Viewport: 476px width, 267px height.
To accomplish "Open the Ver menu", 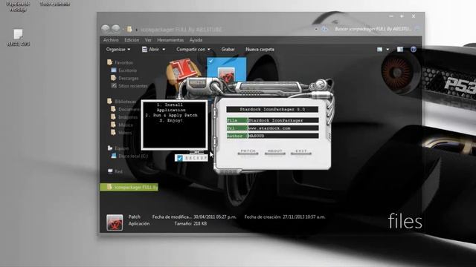I will (x=148, y=40).
